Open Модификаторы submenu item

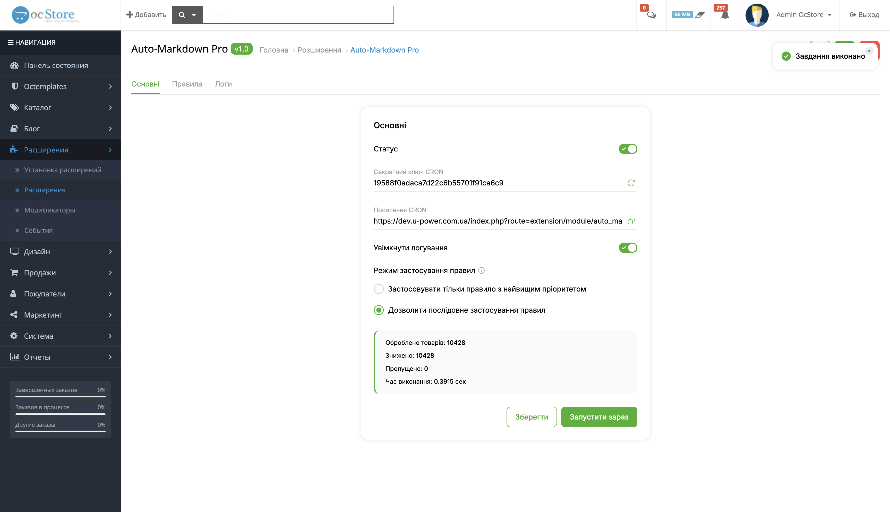[61, 210]
